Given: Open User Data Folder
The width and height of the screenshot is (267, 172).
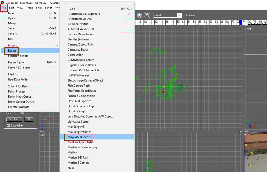Looking at the screenshot, I should [30, 79].
